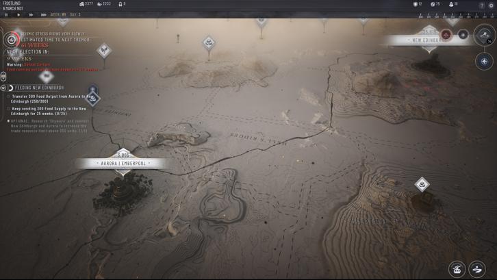This screenshot has height=280, width=497.
Task: Select the New Edinburgh city banner
Action: tap(427, 40)
